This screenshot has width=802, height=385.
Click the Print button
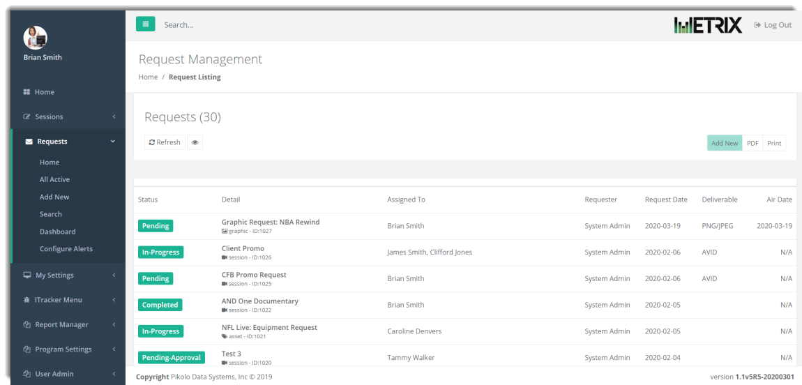(x=774, y=143)
